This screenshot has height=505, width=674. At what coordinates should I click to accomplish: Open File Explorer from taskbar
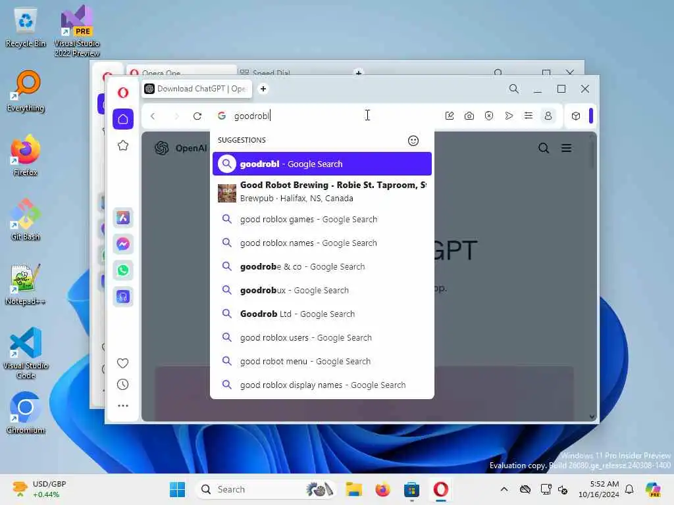pyautogui.click(x=353, y=489)
